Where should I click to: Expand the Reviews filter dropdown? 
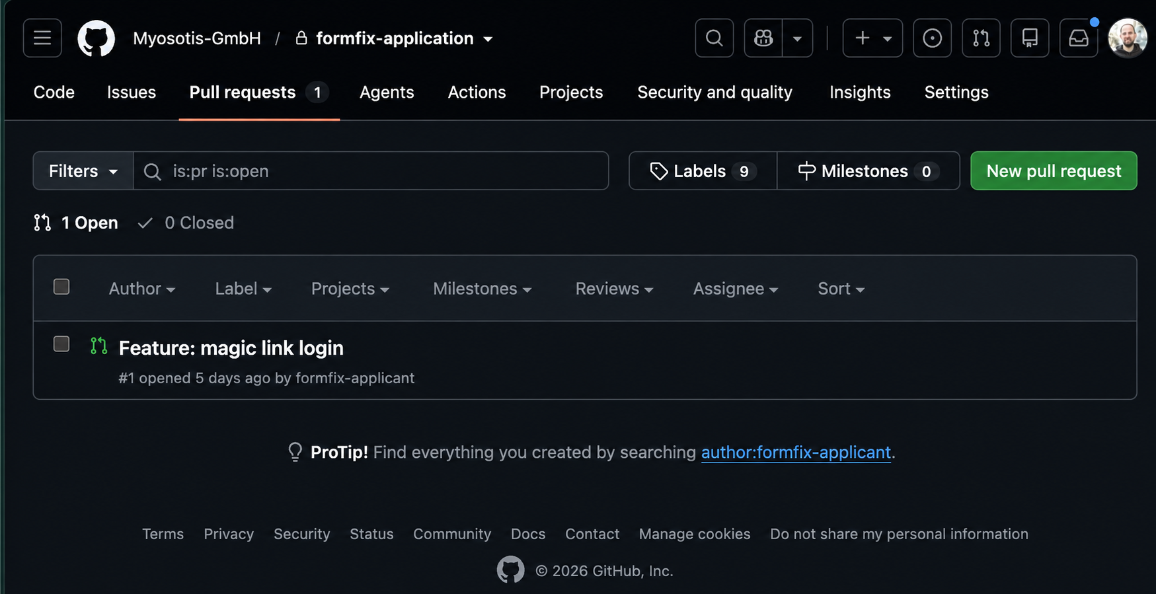point(614,289)
